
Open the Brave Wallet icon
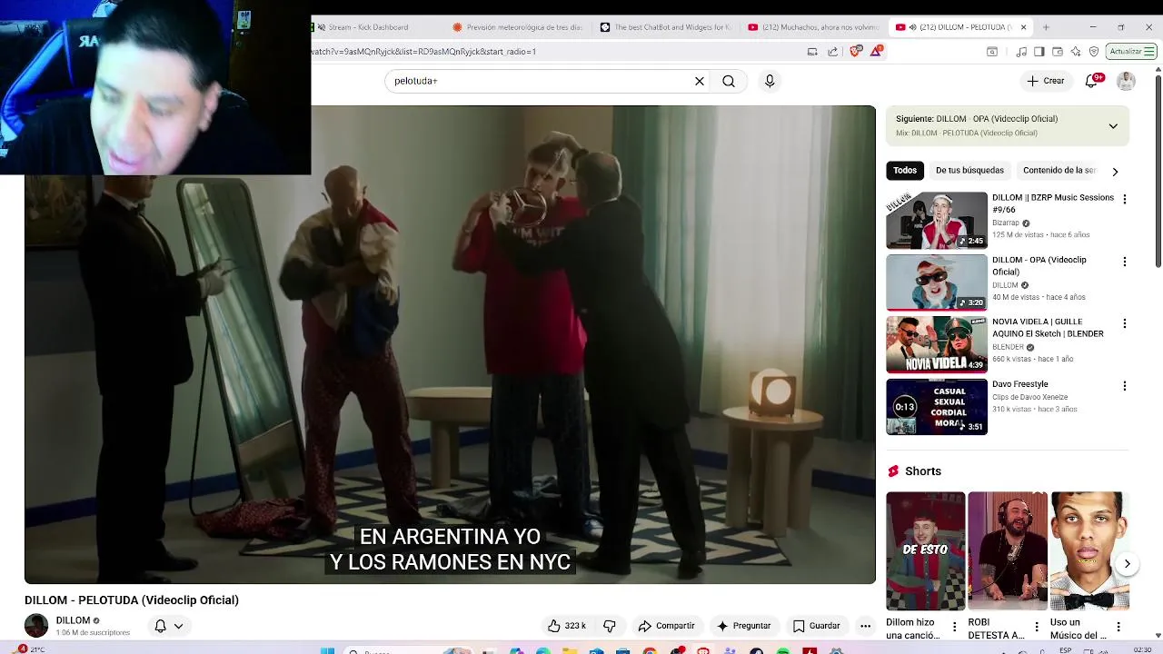(1058, 52)
